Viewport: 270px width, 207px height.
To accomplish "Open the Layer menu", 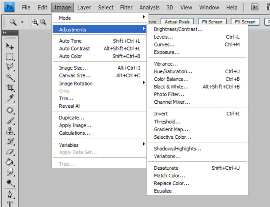I will (x=84, y=7).
